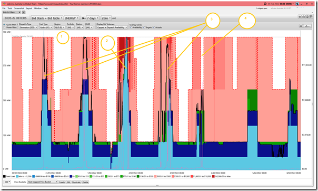Click the es2view app logo icon

pos(4,4)
